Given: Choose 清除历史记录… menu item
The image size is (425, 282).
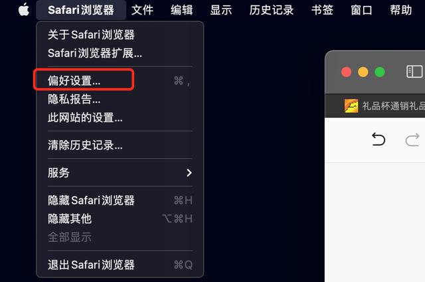Looking at the screenshot, I should pyautogui.click(x=120, y=145).
